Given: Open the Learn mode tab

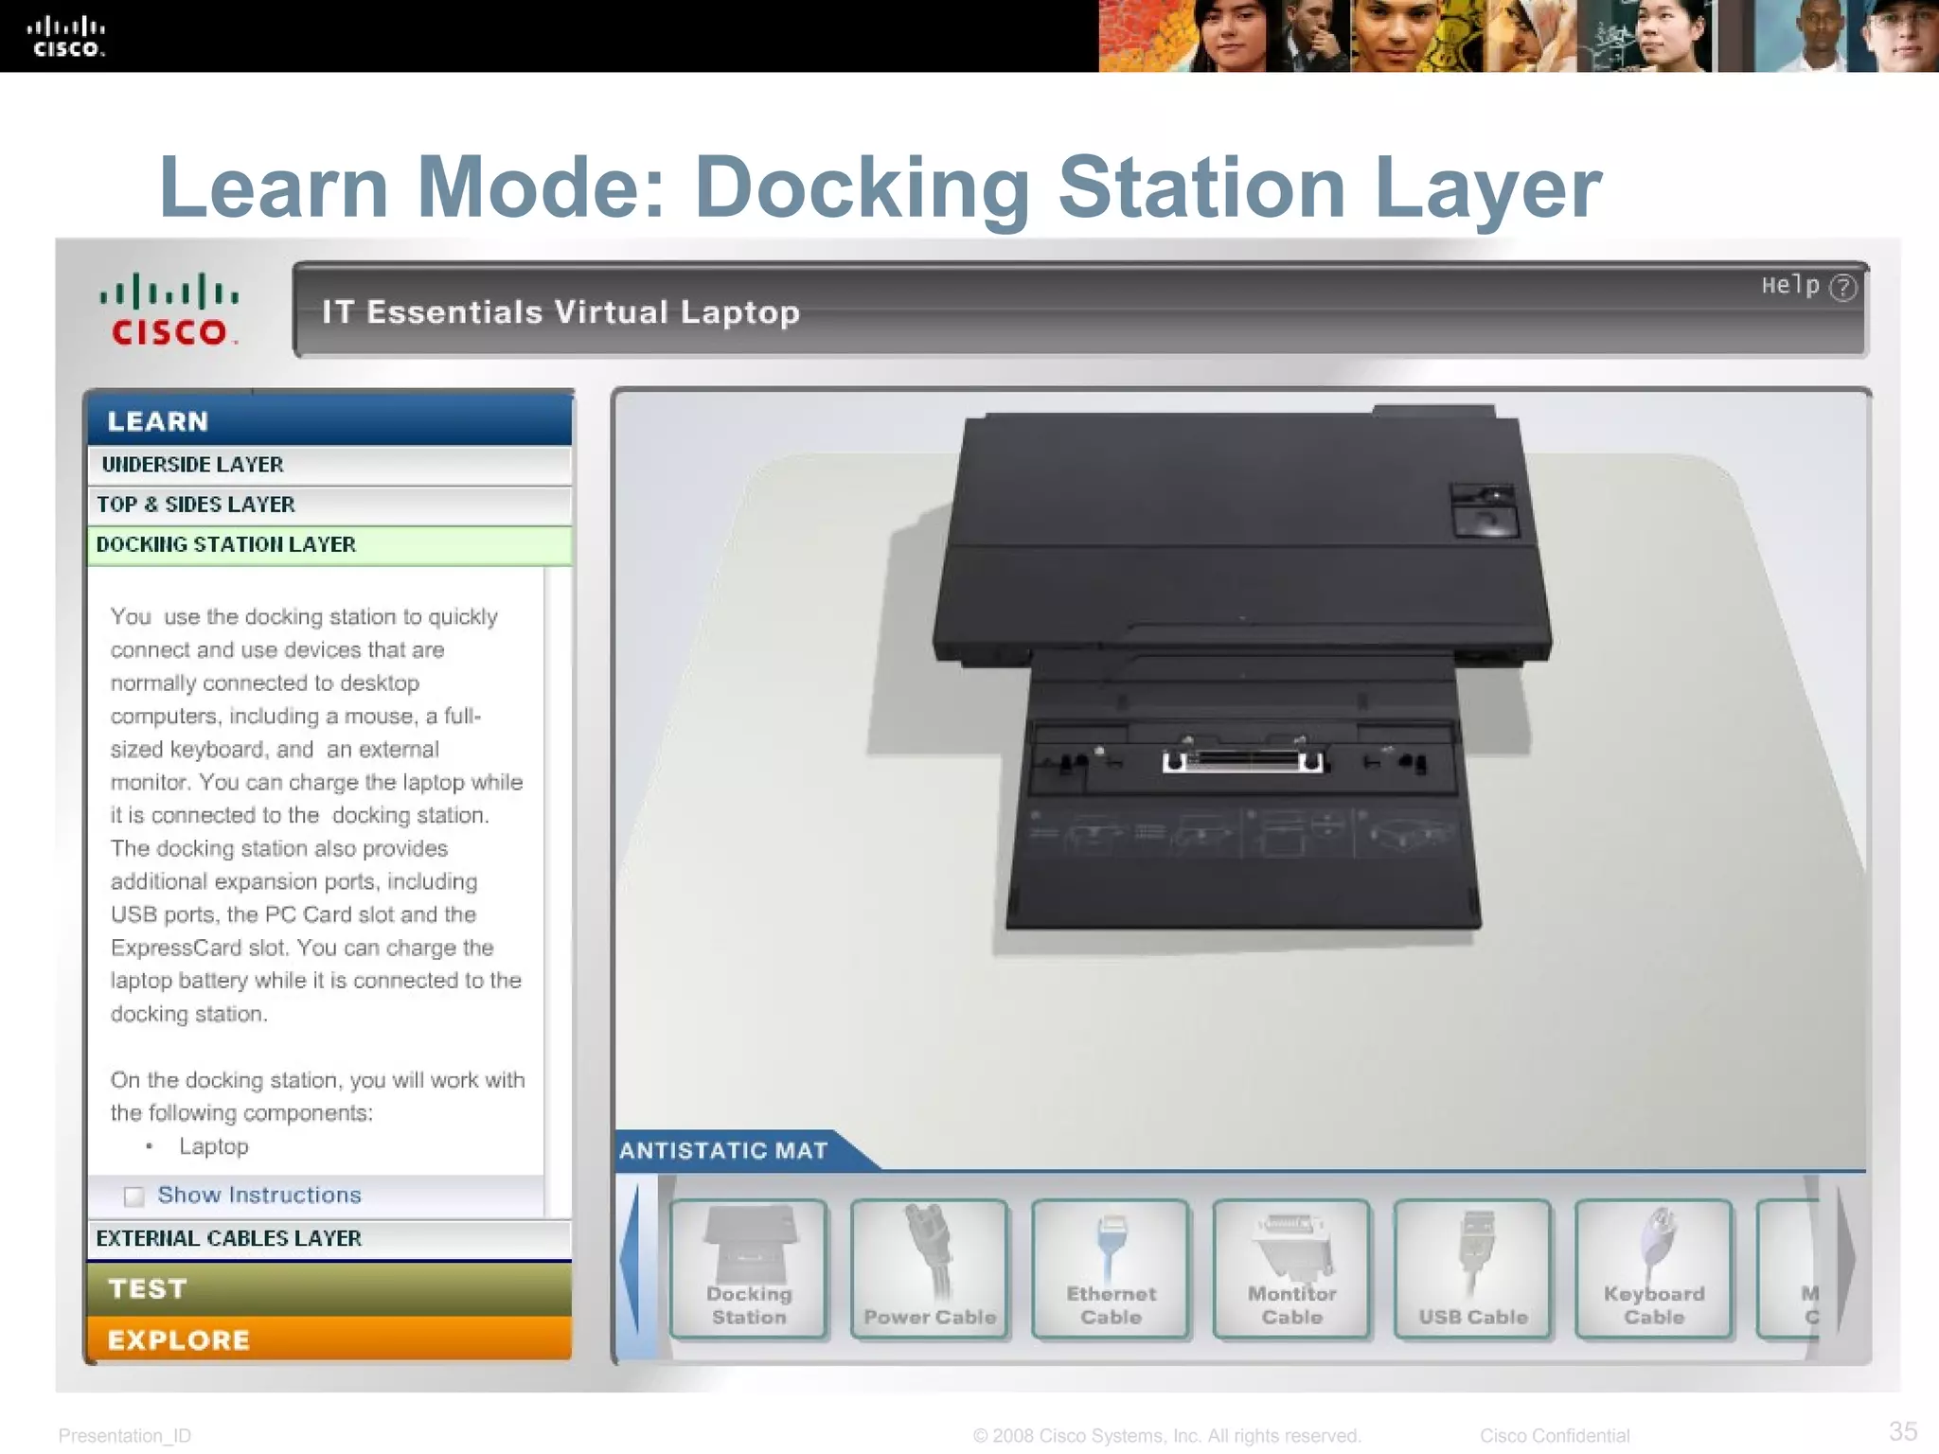Looking at the screenshot, I should point(329,420).
